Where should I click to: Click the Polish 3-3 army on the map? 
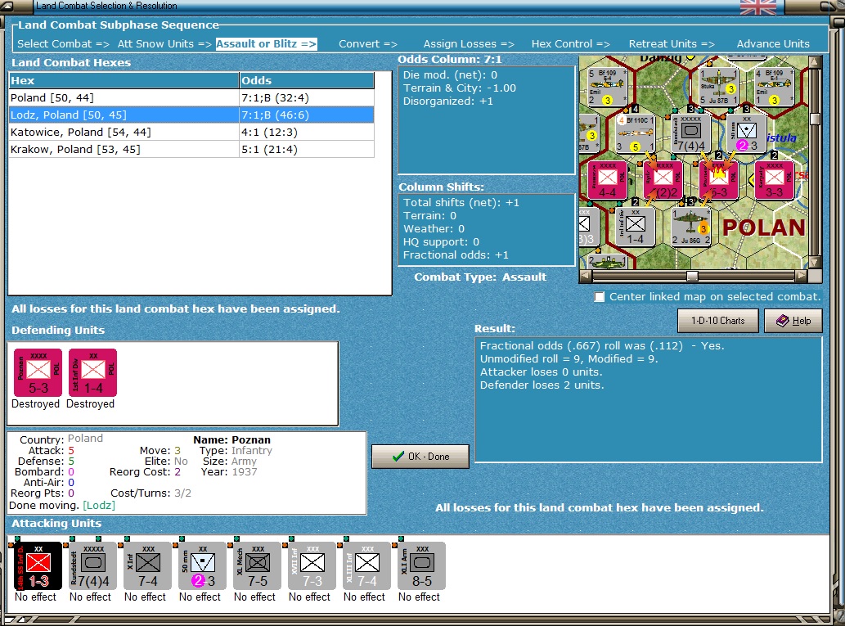(x=774, y=180)
